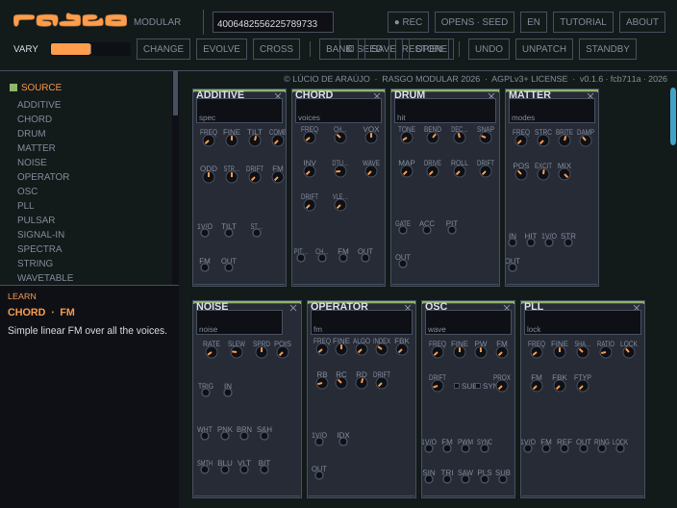
Task: Select SPECTRA in the sidebar source list
Action: 39,249
